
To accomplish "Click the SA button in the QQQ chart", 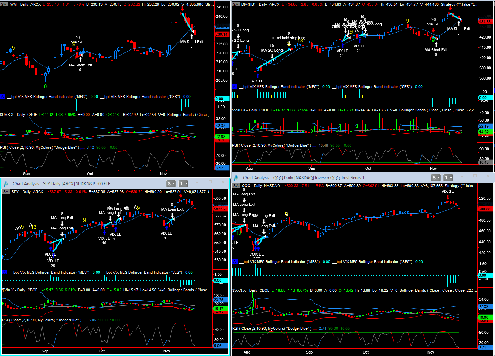I will point(236,186).
